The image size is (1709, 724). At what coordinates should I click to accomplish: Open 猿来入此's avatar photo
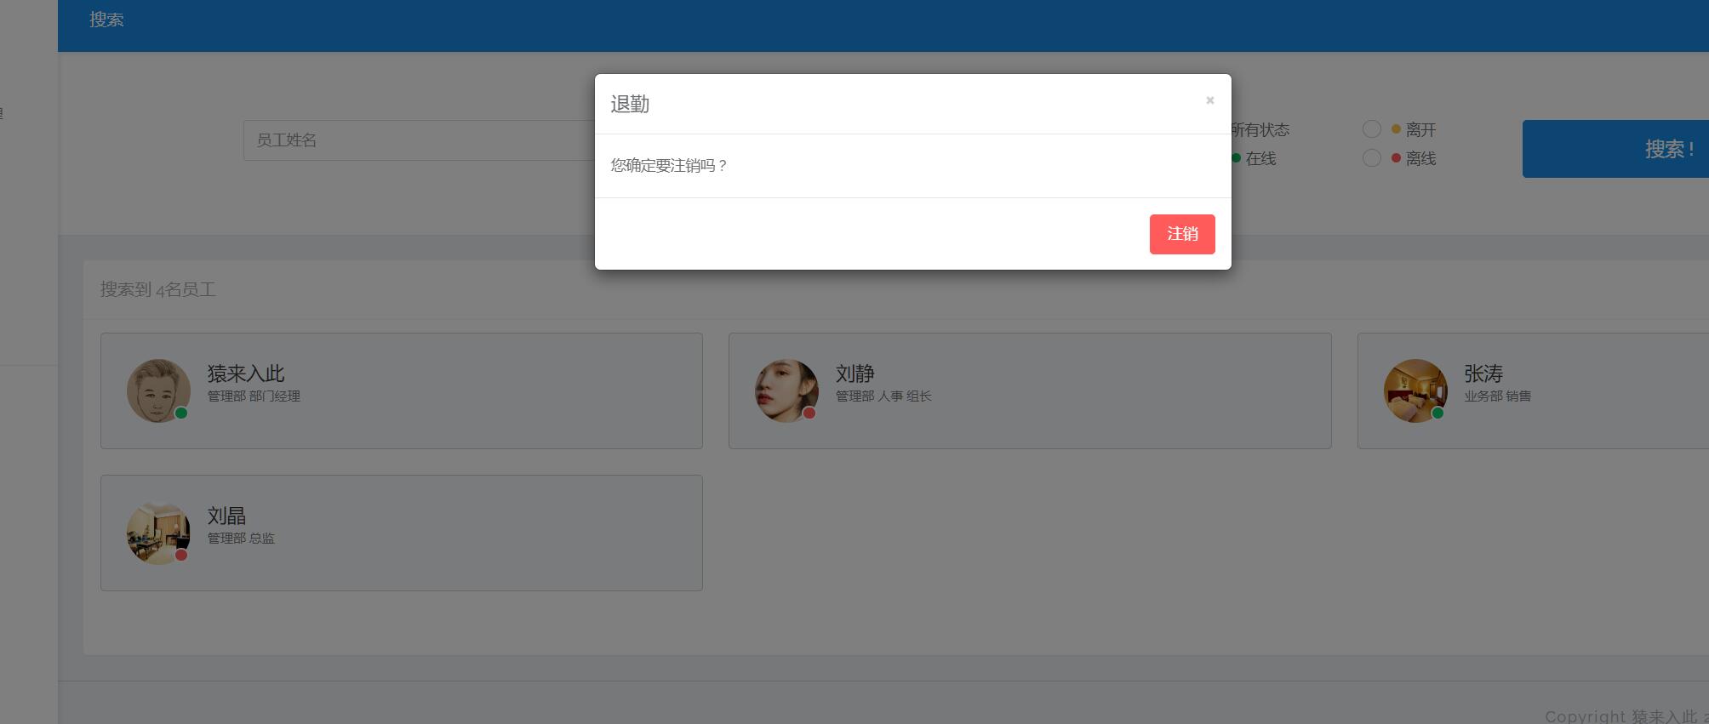click(158, 391)
